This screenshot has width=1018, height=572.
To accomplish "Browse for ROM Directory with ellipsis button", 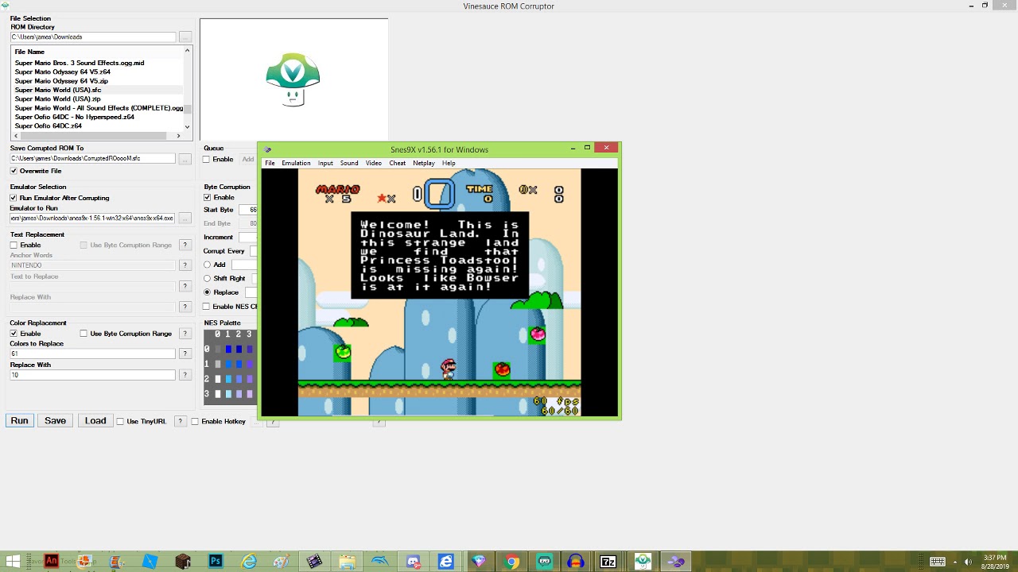I will coord(185,37).
